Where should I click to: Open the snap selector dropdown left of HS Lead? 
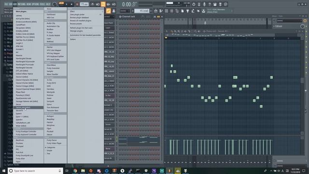coord(125,11)
